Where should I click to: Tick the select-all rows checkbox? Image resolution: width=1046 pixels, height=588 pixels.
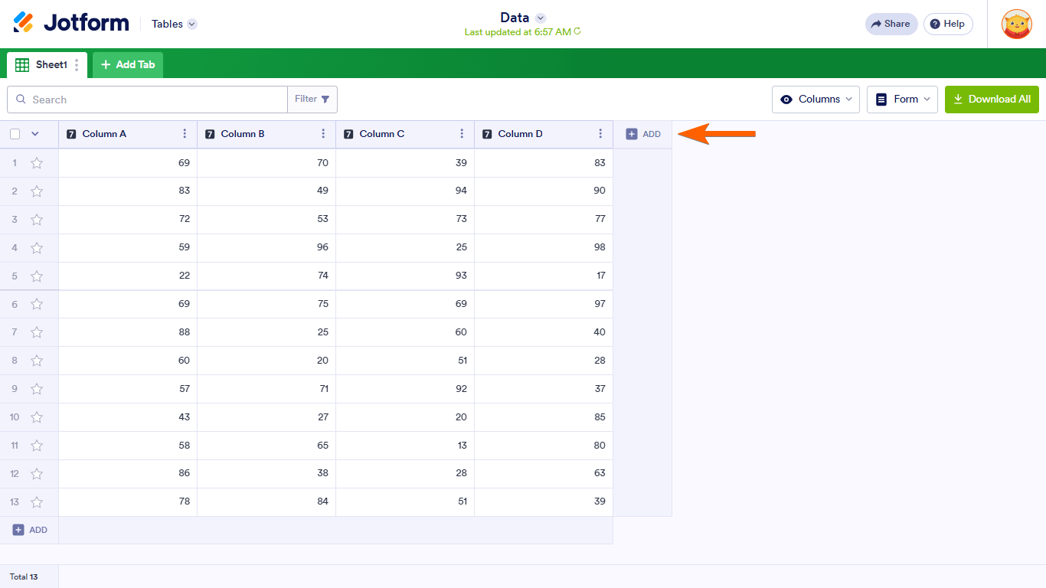click(x=15, y=134)
